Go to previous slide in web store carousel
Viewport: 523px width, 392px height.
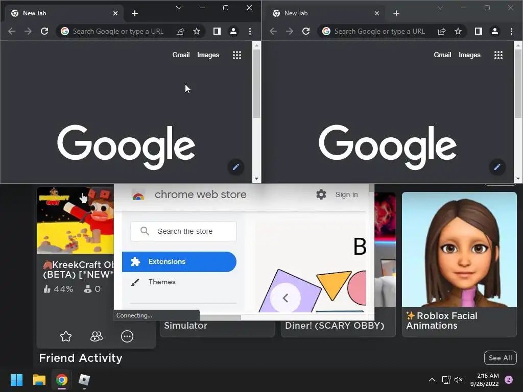285,298
